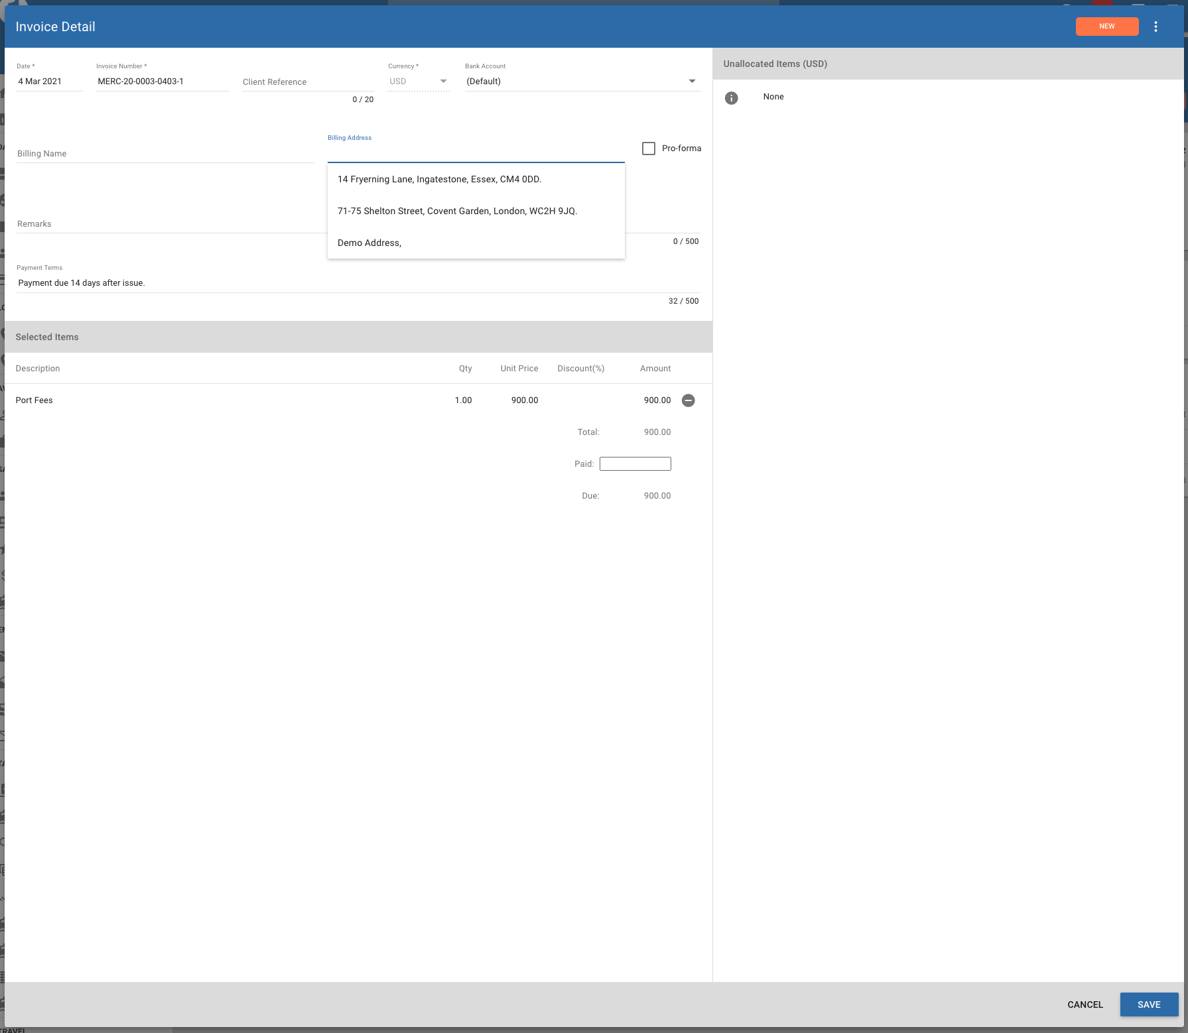Image resolution: width=1188 pixels, height=1033 pixels.
Task: Open the Currency USD dropdown
Action: pyautogui.click(x=419, y=82)
